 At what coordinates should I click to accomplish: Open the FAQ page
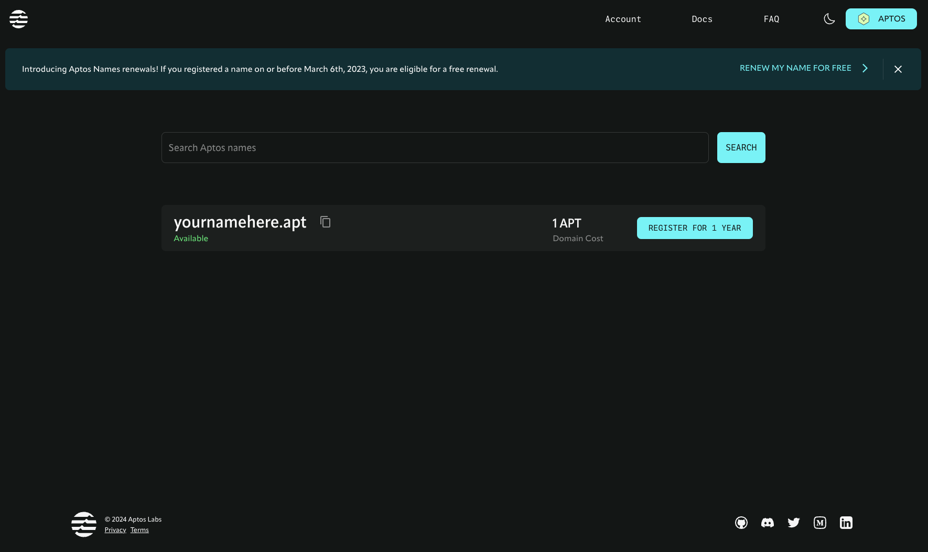(x=771, y=19)
